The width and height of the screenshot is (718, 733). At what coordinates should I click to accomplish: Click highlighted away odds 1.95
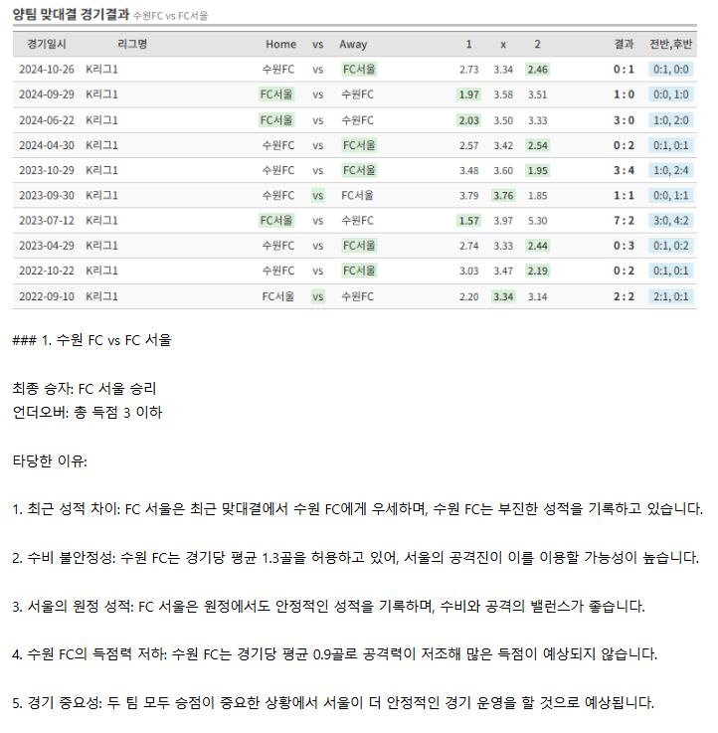pos(538,171)
